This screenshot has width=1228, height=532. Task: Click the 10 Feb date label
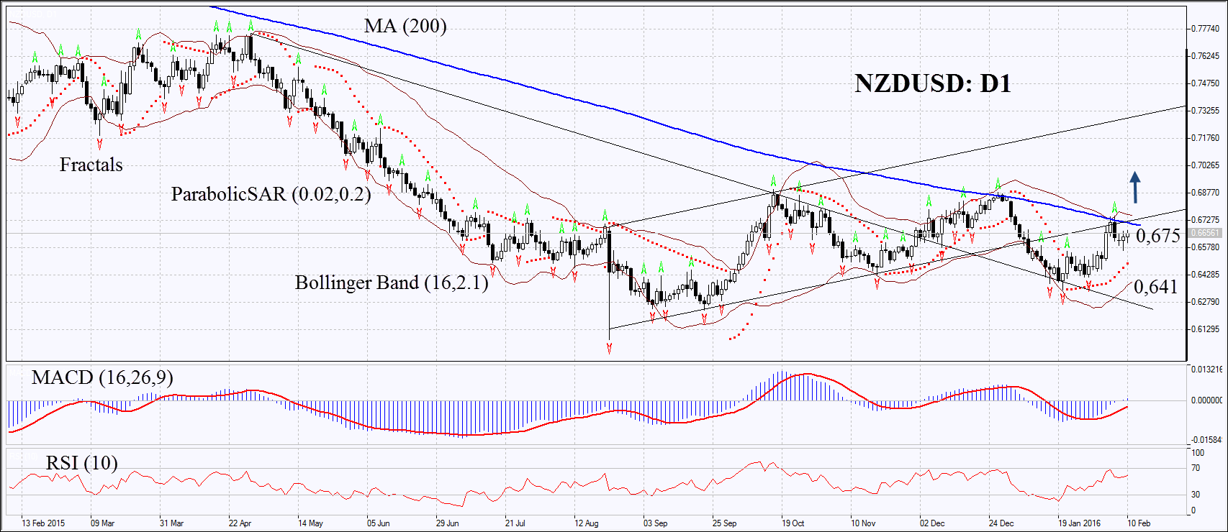point(1139,523)
